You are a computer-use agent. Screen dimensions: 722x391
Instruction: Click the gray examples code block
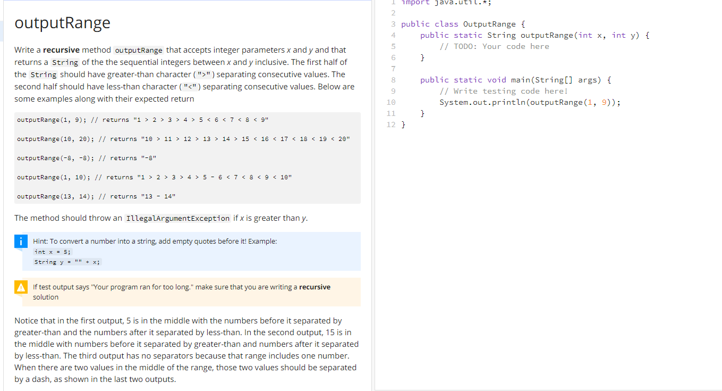(x=188, y=157)
